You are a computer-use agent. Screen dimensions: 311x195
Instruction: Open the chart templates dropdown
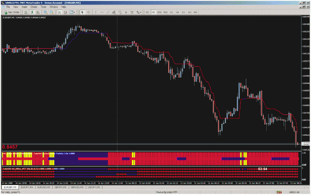[x=72, y=12]
